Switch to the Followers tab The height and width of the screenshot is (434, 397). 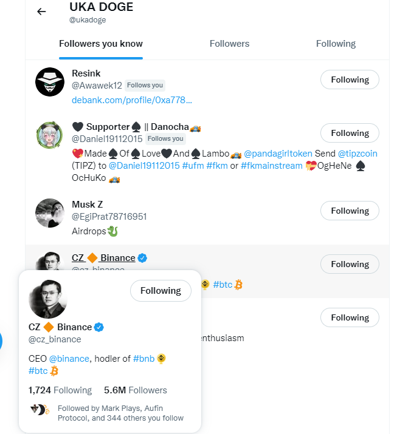click(x=229, y=44)
